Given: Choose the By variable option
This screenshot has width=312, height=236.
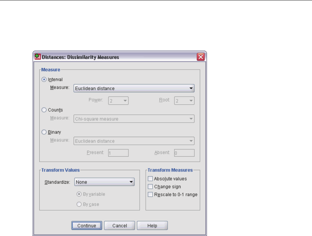Looking at the screenshot, I should tap(79, 194).
